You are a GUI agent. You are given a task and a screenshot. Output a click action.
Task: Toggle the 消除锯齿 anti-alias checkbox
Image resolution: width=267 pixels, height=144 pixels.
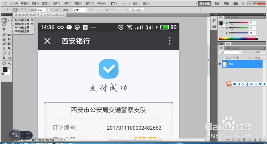(49, 10)
